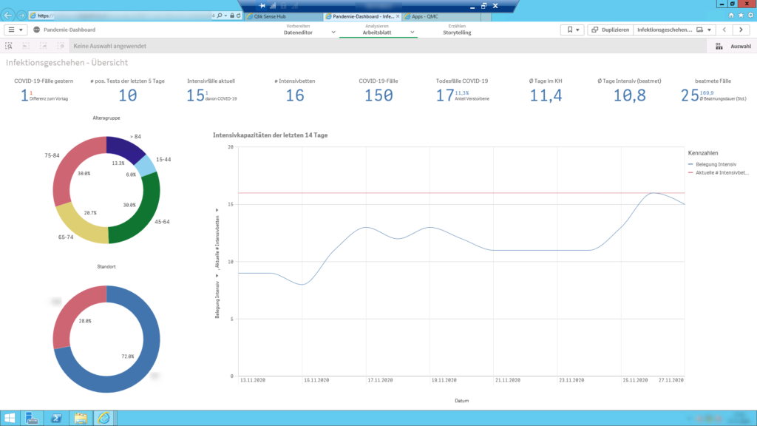Click the beatmete Fälle value 25
This screenshot has width=757, height=426.
(690, 95)
